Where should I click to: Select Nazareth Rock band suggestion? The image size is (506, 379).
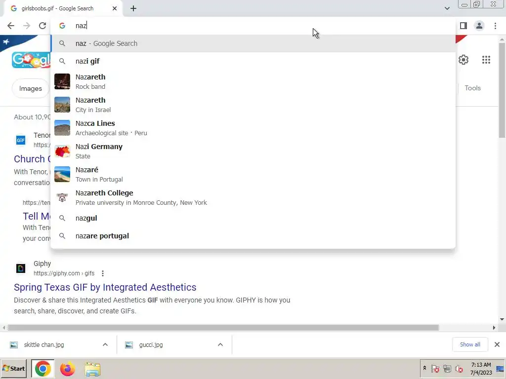[x=253, y=81]
